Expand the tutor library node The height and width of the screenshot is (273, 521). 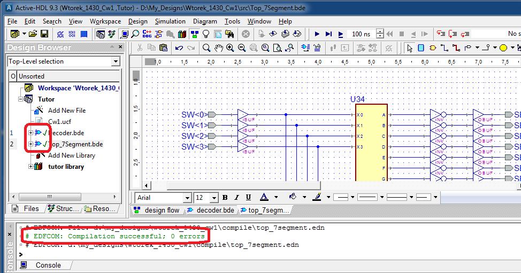[30, 166]
